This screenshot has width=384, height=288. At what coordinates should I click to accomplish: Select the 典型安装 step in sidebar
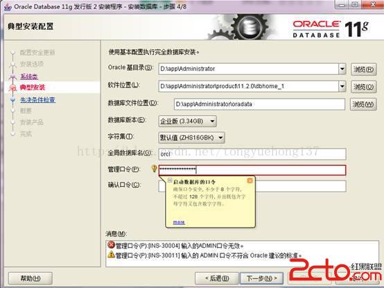(33, 87)
